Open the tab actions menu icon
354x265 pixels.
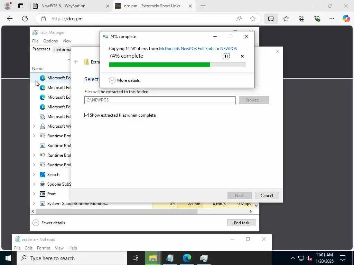click(x=20, y=6)
